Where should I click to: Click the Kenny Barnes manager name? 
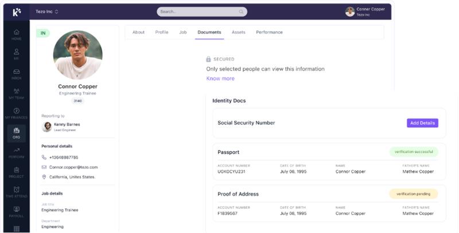tap(67, 124)
